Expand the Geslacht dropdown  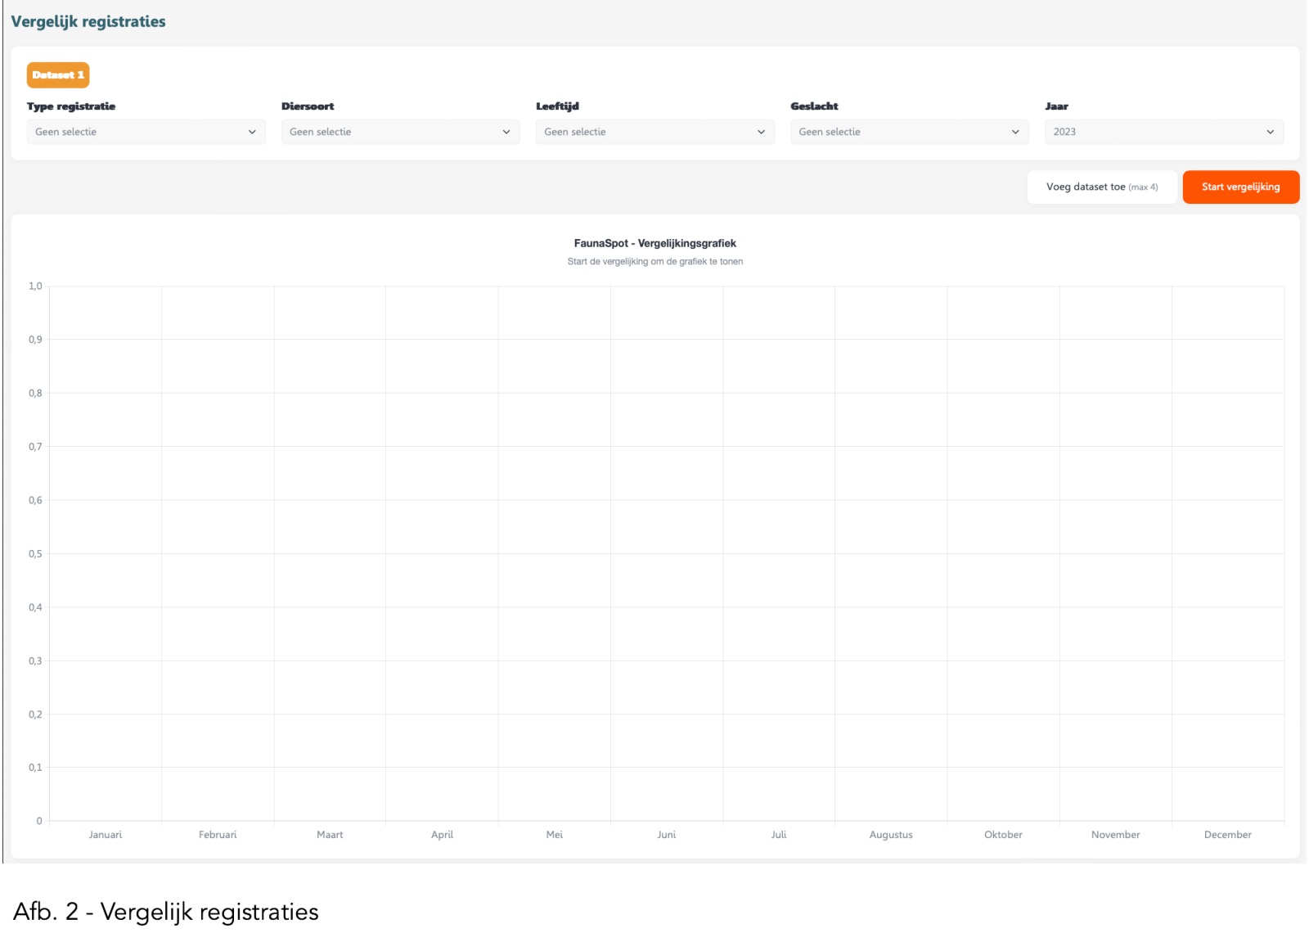click(x=909, y=132)
